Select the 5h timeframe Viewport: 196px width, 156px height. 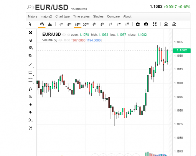coord(102,24)
